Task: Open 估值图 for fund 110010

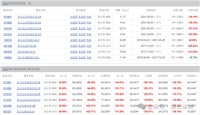Action: tap(74, 40)
